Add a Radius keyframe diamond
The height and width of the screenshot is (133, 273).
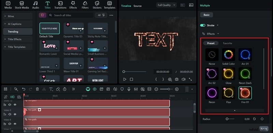[x=262, y=119]
